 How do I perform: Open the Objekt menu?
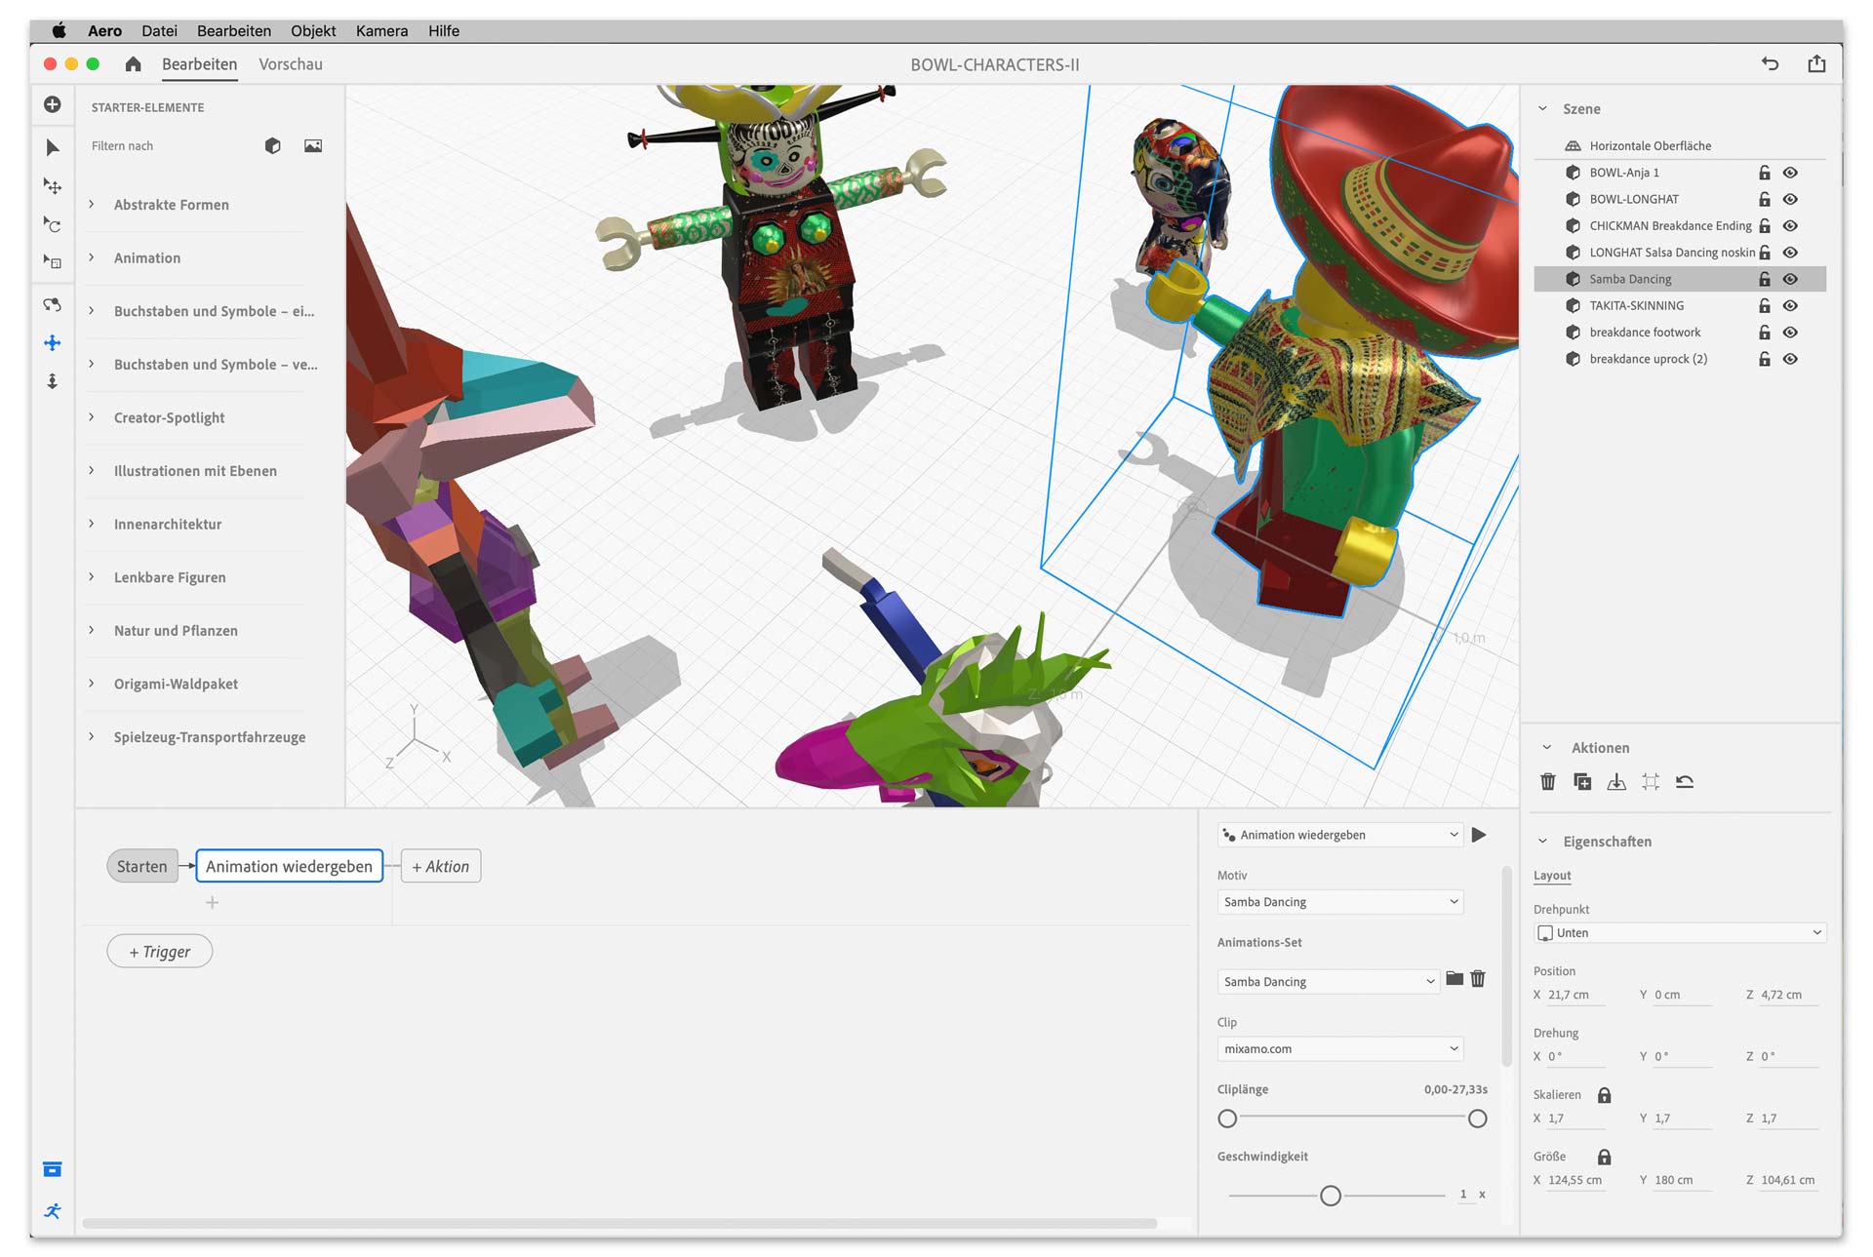pyautogui.click(x=313, y=30)
